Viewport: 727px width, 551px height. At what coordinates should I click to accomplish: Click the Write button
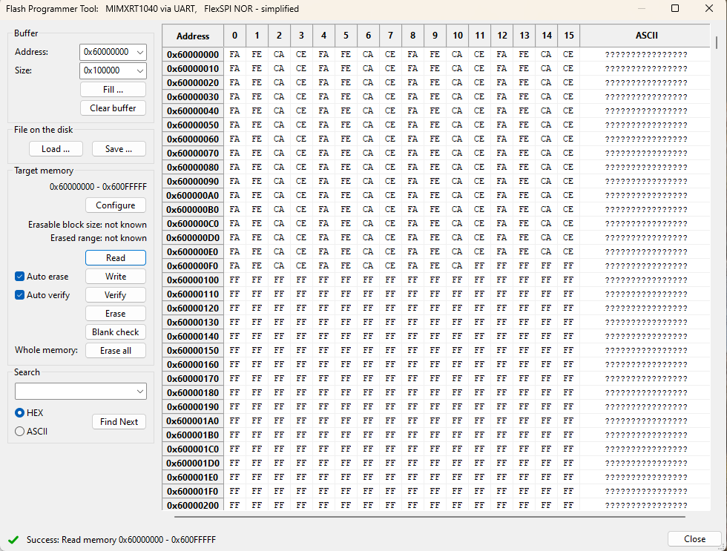[115, 276]
